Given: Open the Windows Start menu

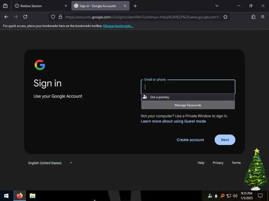Looking at the screenshot, I should [x=6, y=196].
